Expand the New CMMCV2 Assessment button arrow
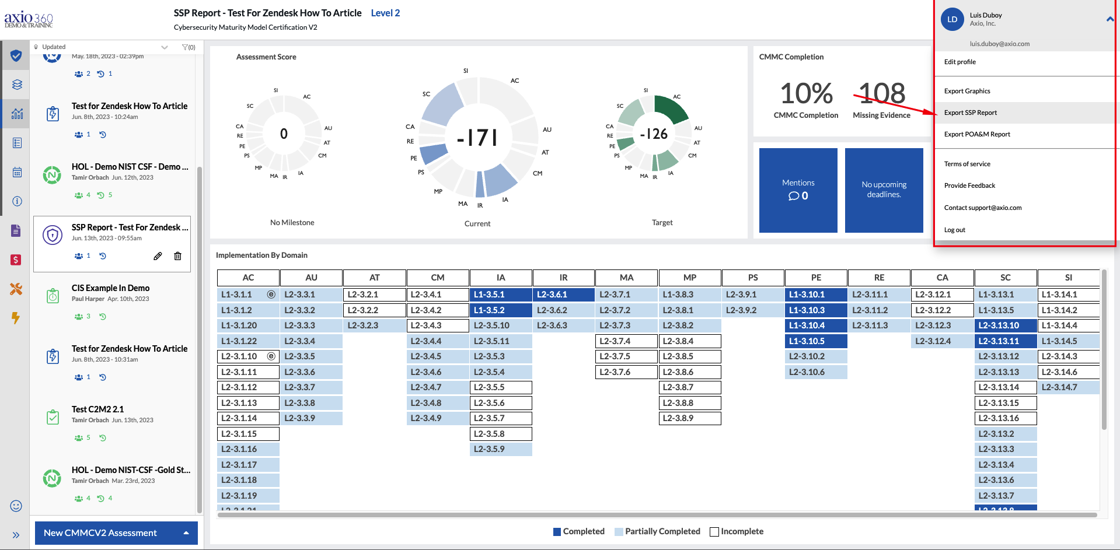The width and height of the screenshot is (1120, 550). pyautogui.click(x=186, y=533)
